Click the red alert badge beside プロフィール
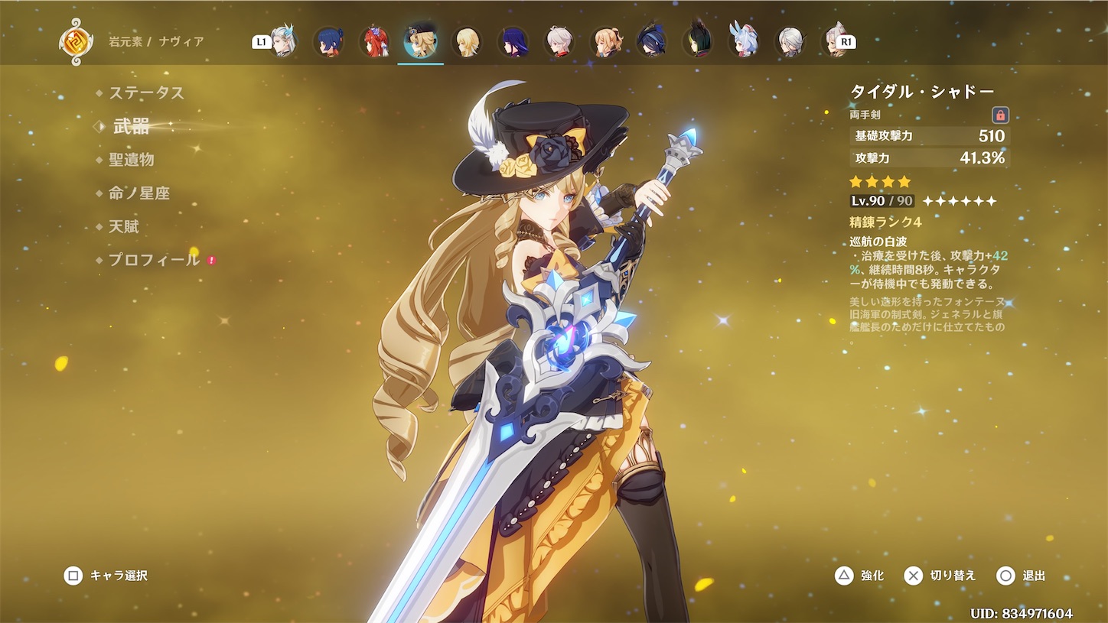 coord(211,260)
